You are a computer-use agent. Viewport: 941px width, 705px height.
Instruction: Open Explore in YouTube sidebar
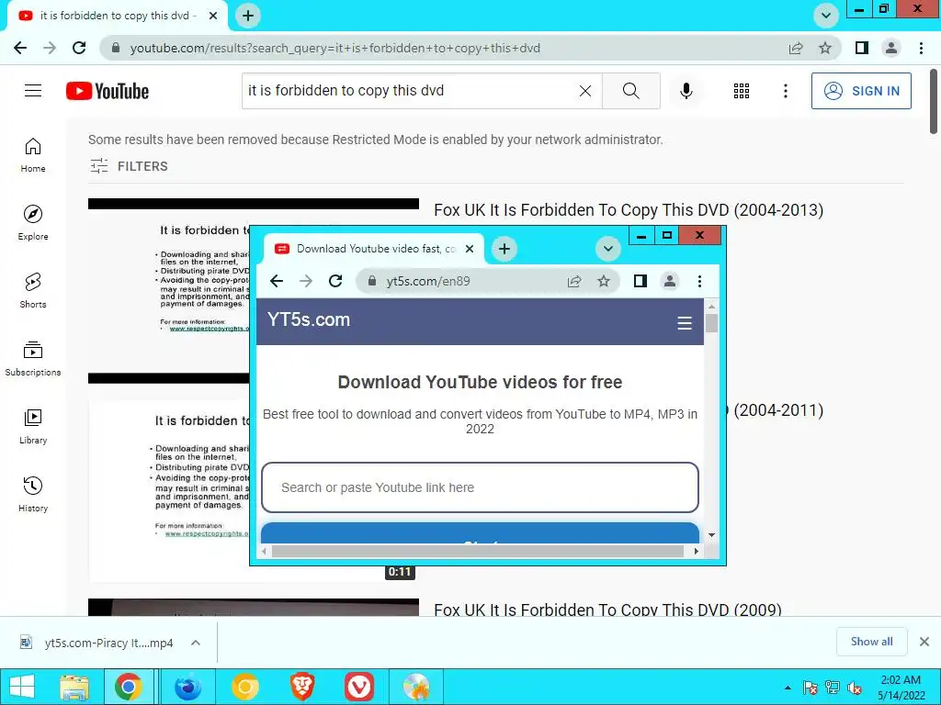tap(33, 223)
